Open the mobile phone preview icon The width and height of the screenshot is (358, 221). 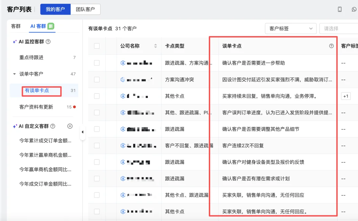[339, 9]
